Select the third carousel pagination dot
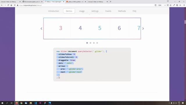 coord(94,43)
